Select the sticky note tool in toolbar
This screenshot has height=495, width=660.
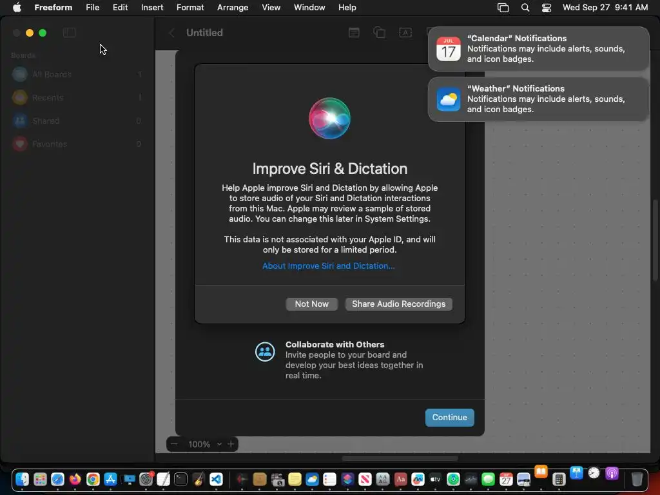click(x=354, y=32)
